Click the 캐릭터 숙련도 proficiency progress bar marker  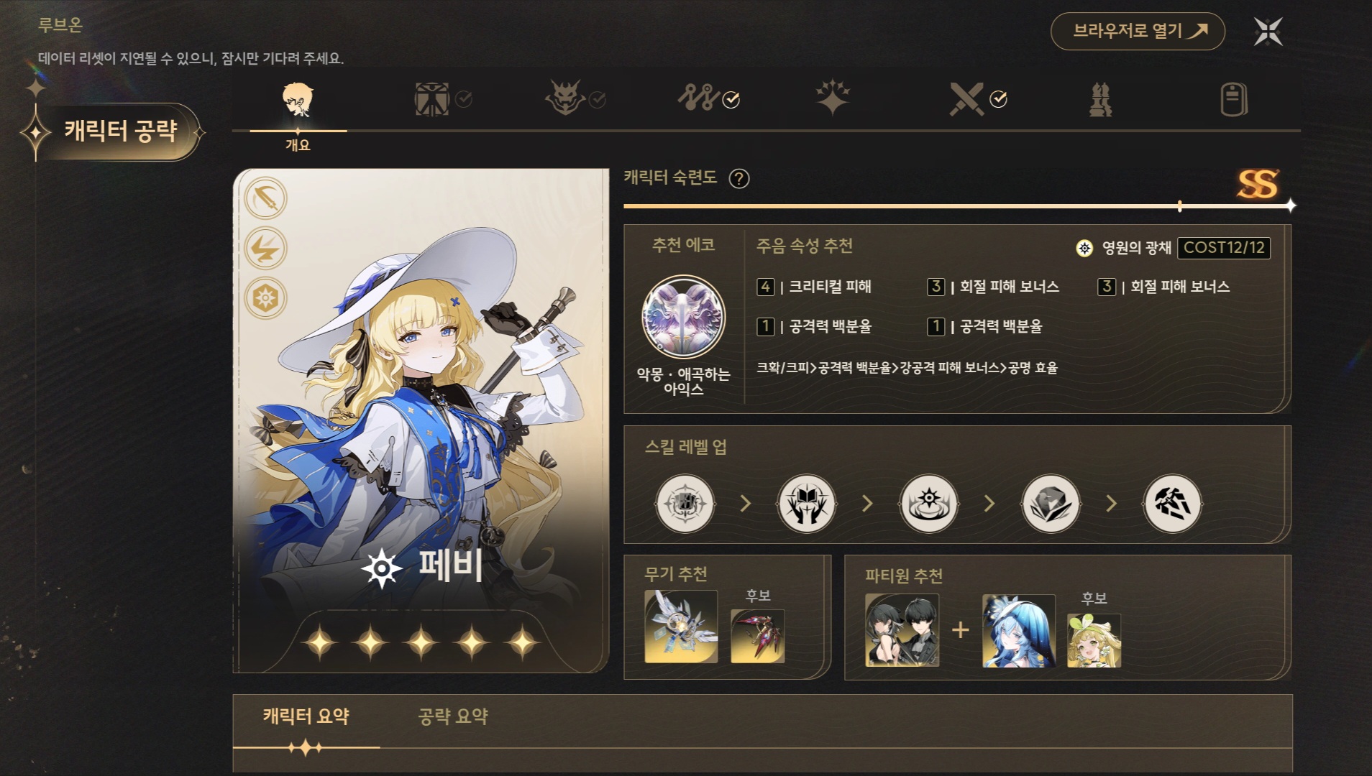pyautogui.click(x=1180, y=206)
